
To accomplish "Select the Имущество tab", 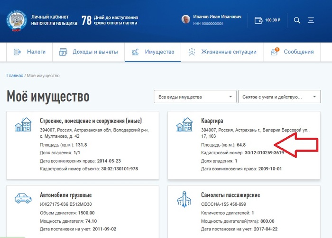I will pyautogui.click(x=153, y=52).
